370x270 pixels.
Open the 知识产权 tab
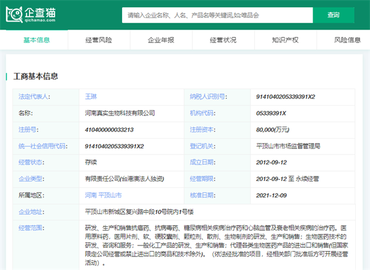point(285,40)
